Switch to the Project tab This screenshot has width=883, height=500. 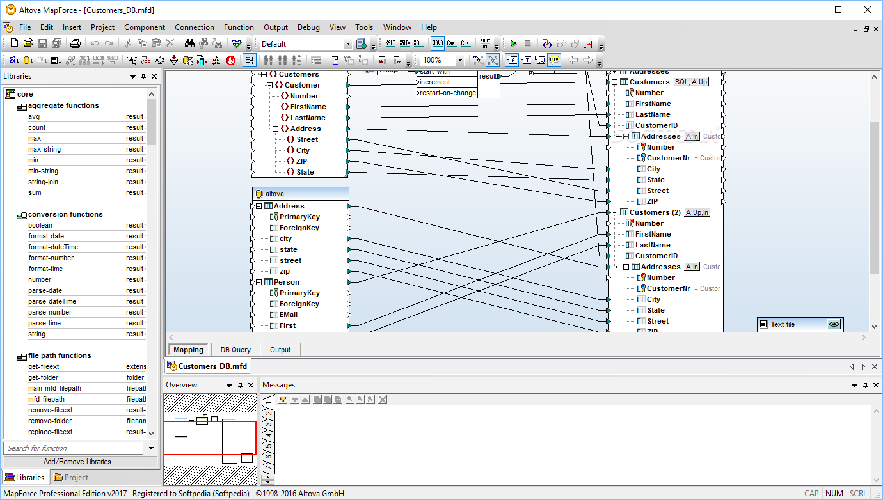pos(71,478)
